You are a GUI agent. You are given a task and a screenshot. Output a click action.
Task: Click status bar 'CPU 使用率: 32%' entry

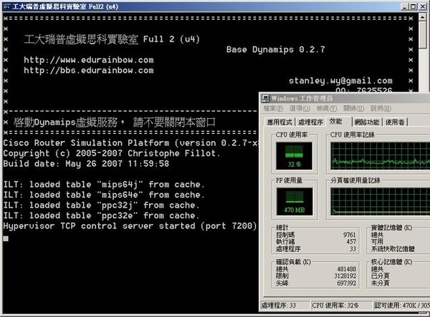click(341, 306)
